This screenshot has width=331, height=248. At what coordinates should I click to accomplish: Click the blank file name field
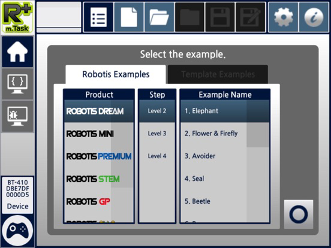[59, 17]
